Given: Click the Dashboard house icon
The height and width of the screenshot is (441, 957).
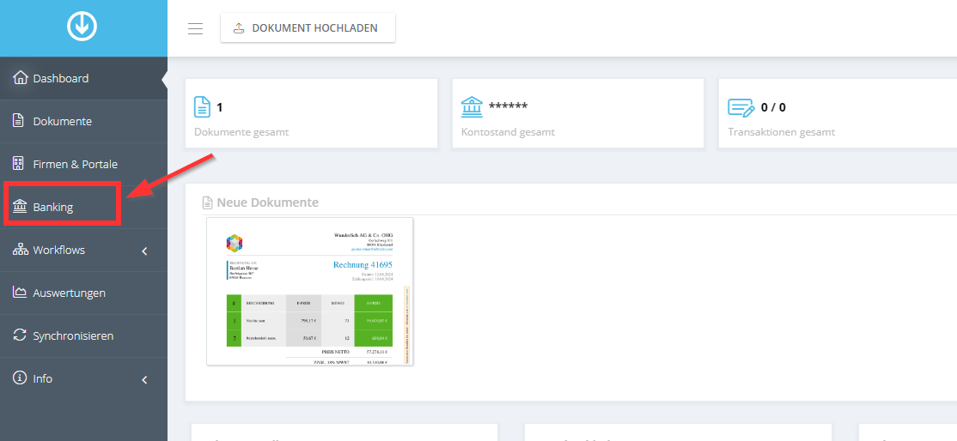Looking at the screenshot, I should tap(20, 77).
